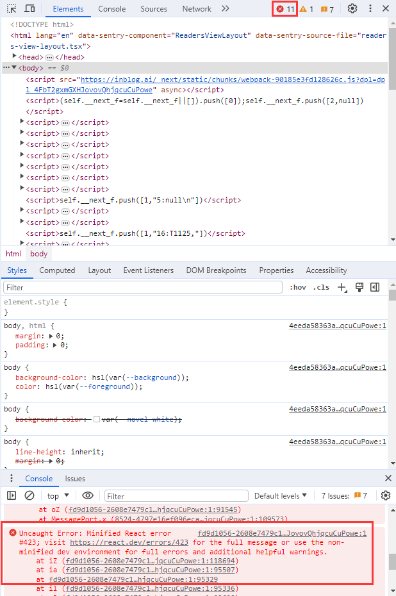This screenshot has height=596, width=396.
Task: Click the body breadcrumb
Action: [x=38, y=254]
